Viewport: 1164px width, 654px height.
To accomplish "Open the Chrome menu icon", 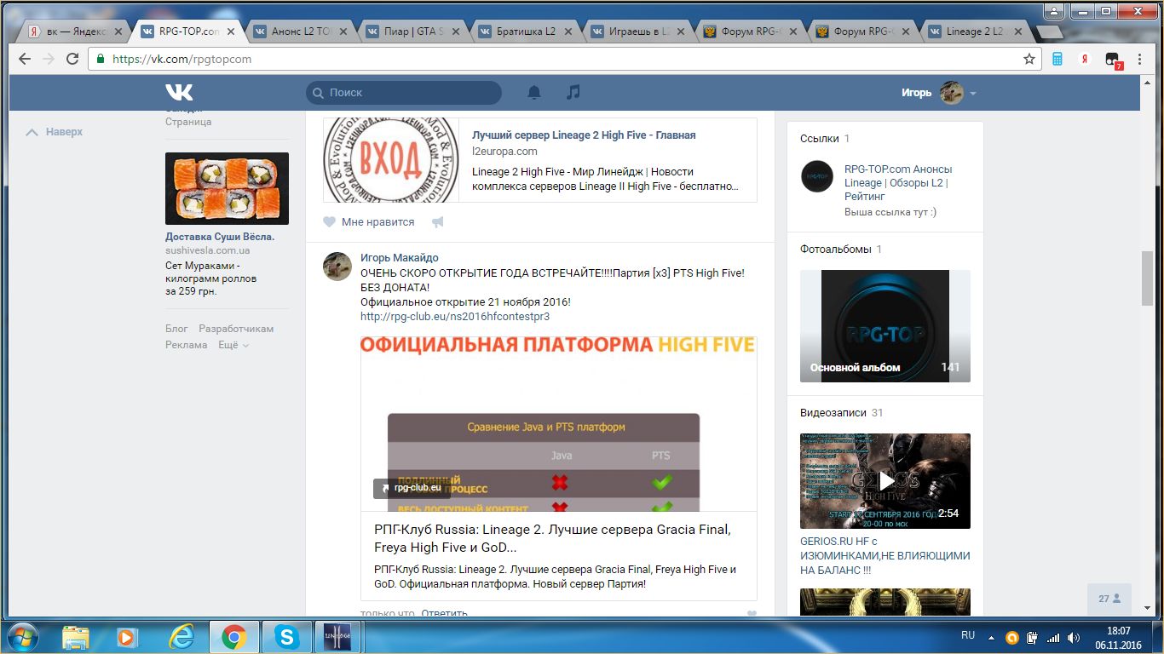I will [1142, 59].
